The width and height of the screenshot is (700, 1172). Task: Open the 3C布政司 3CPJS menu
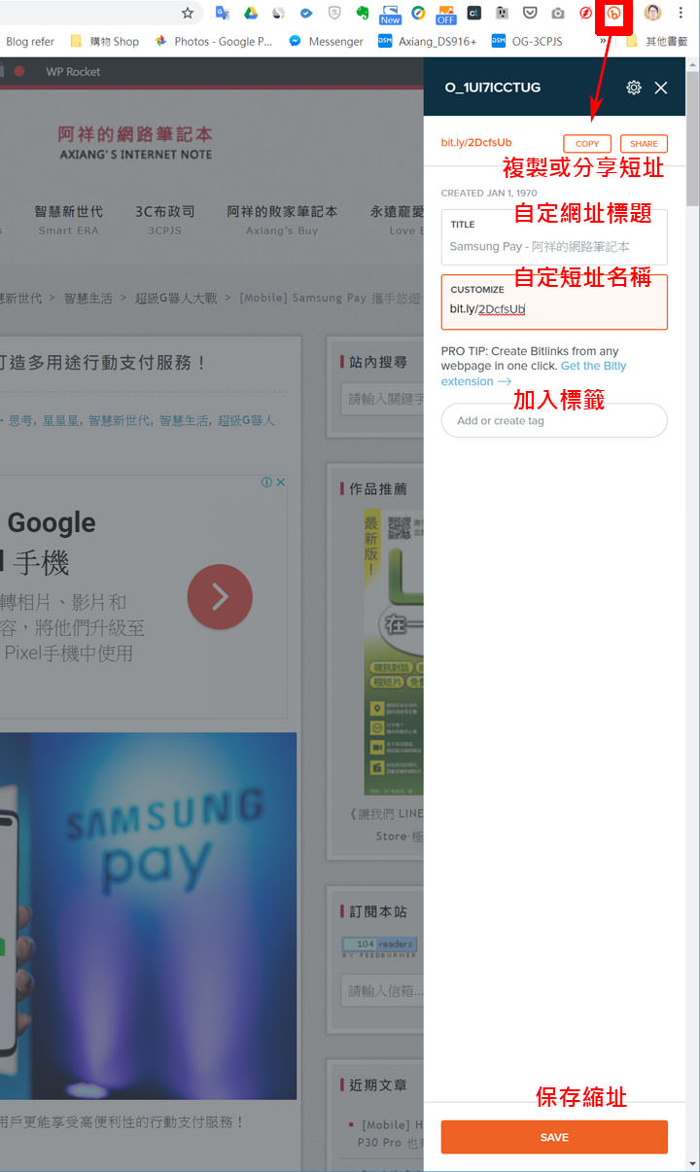[164, 219]
